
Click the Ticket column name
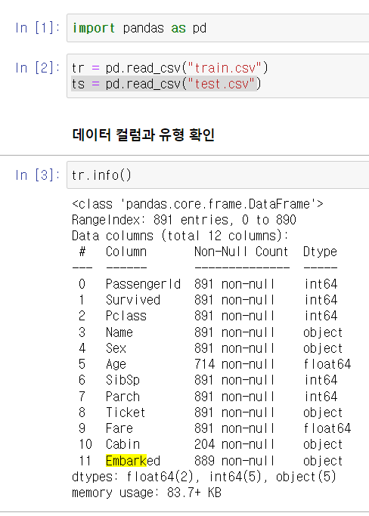[x=126, y=412]
